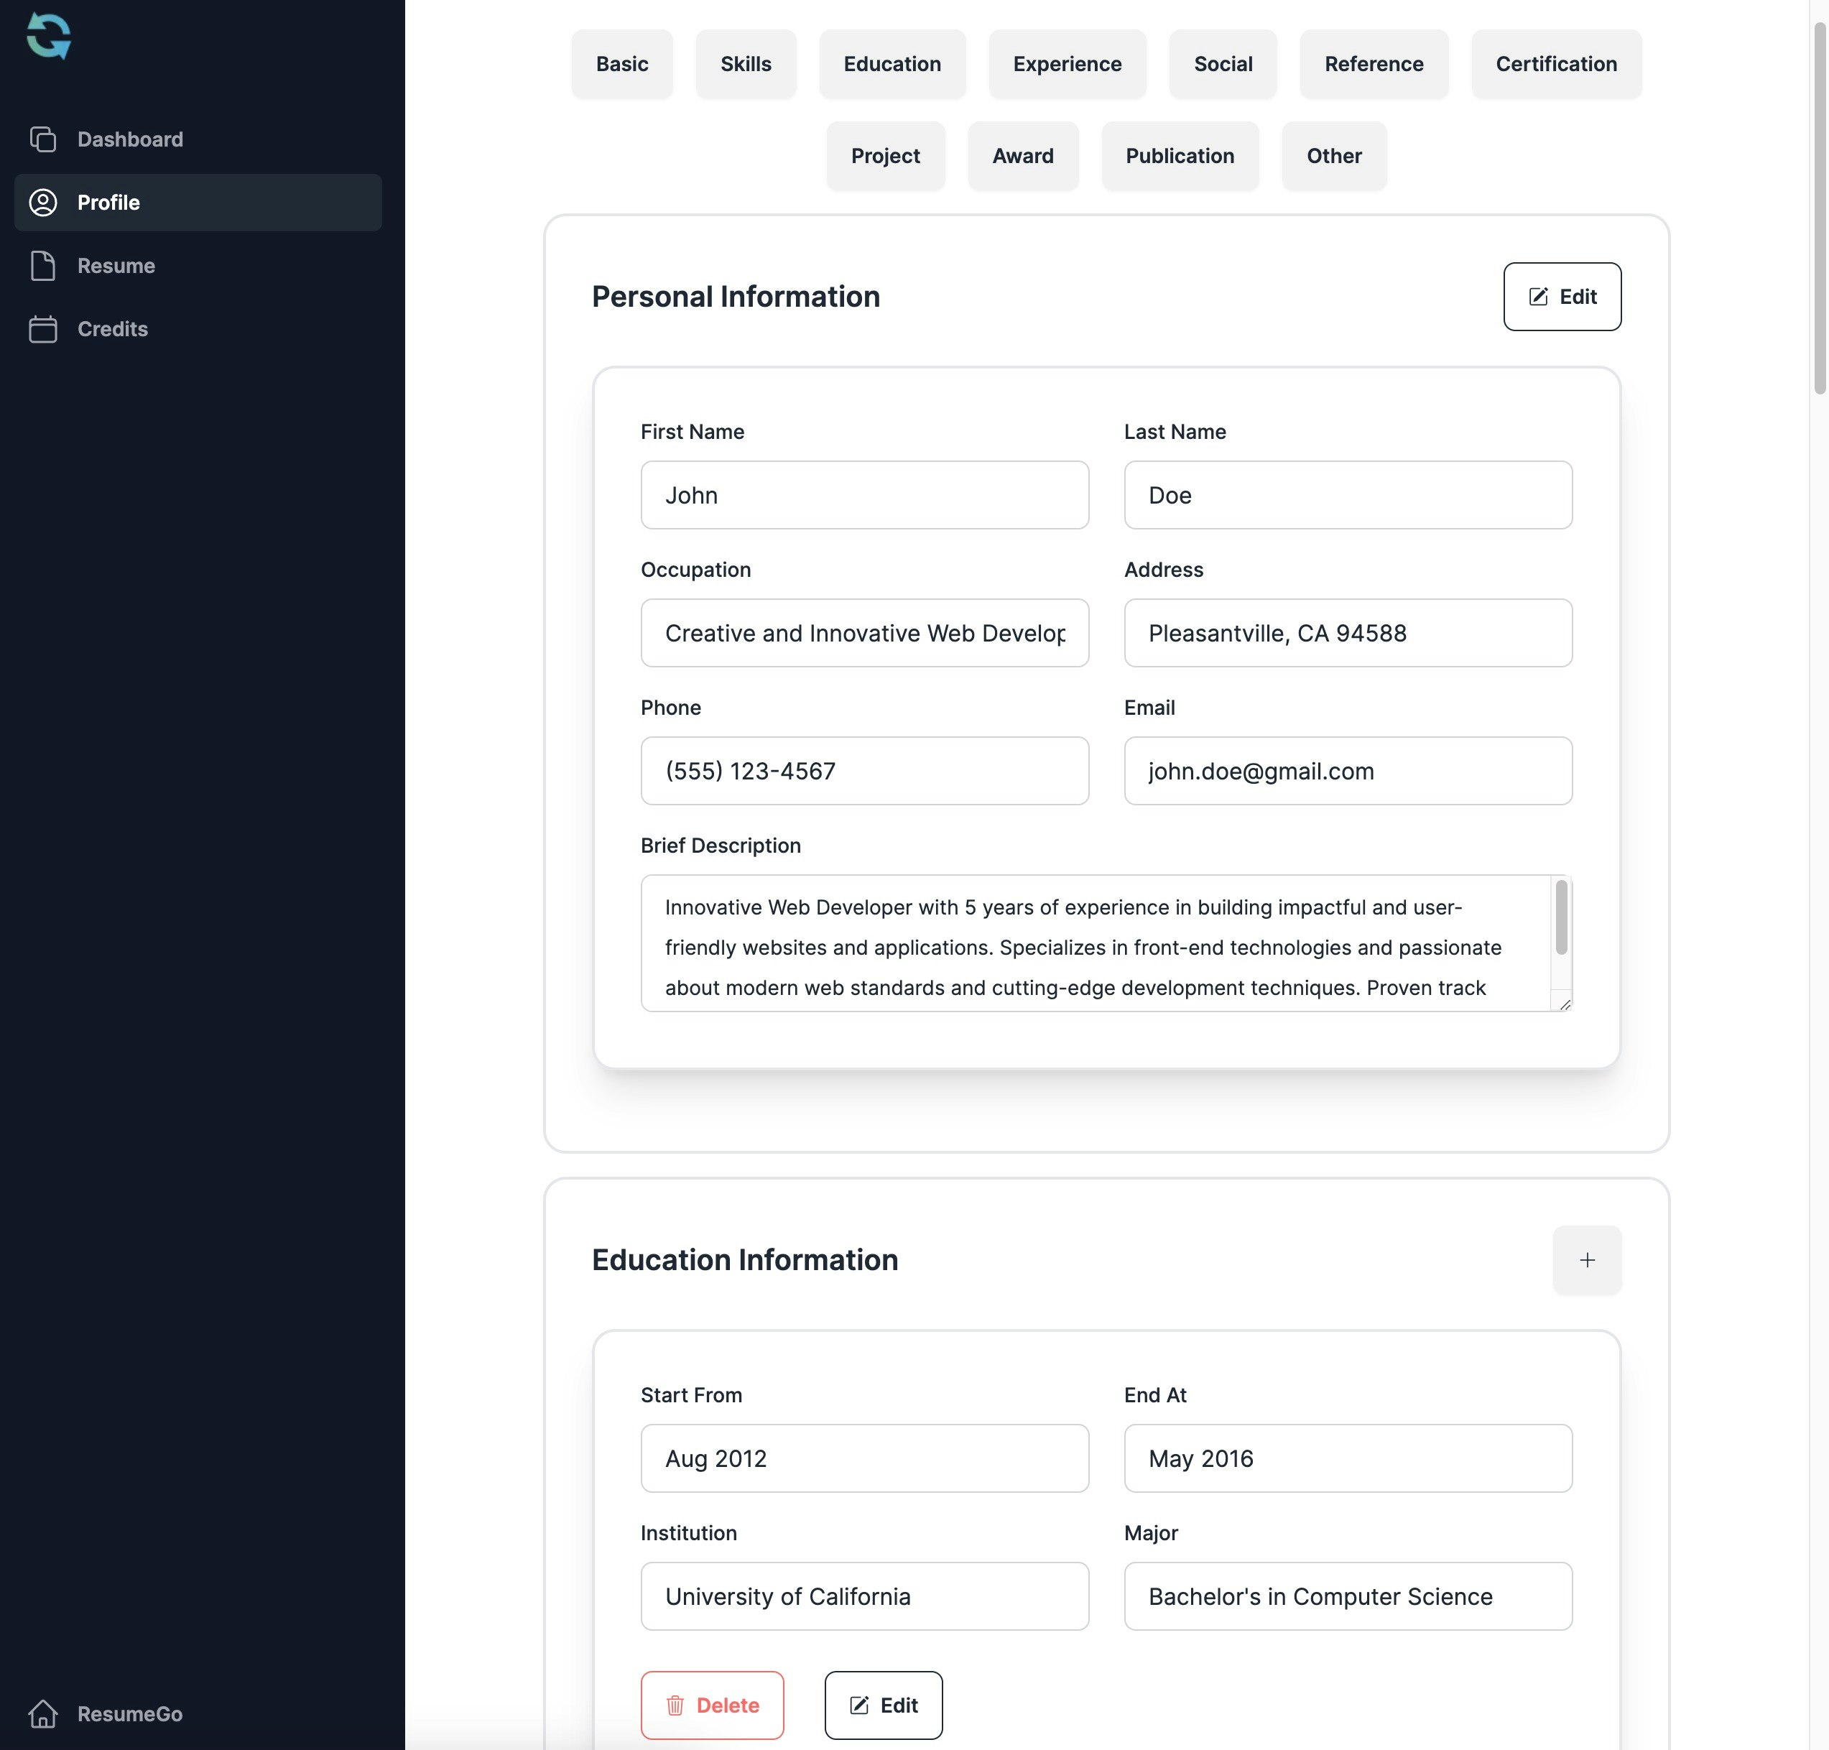This screenshot has width=1829, height=1750.
Task: Select the Certification tab
Action: [x=1556, y=63]
